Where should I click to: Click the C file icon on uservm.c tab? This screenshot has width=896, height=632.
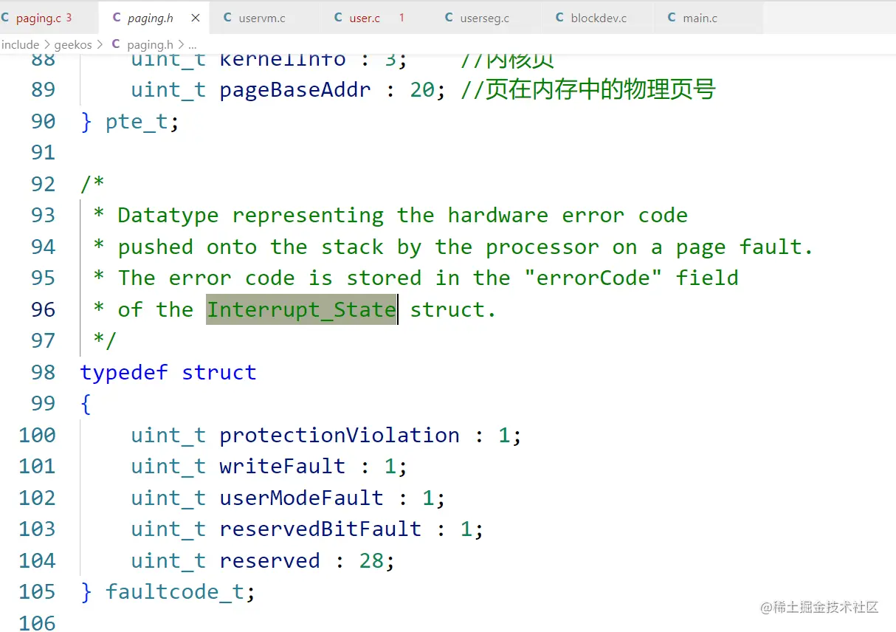227,18
